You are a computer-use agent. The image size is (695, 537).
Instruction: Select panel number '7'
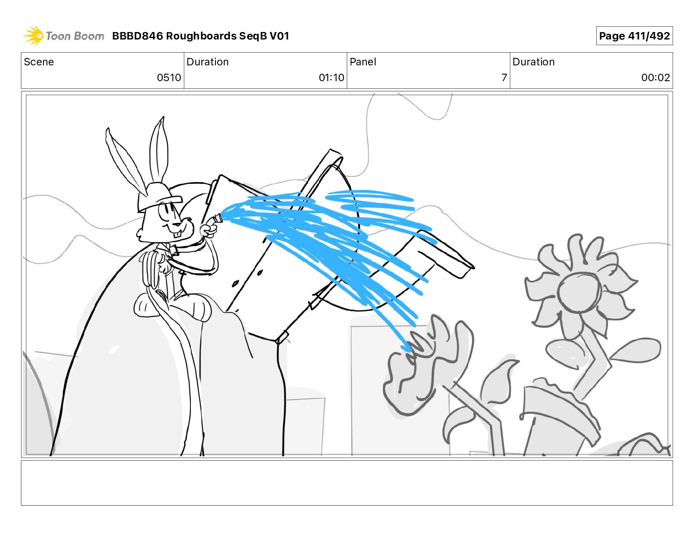point(504,78)
